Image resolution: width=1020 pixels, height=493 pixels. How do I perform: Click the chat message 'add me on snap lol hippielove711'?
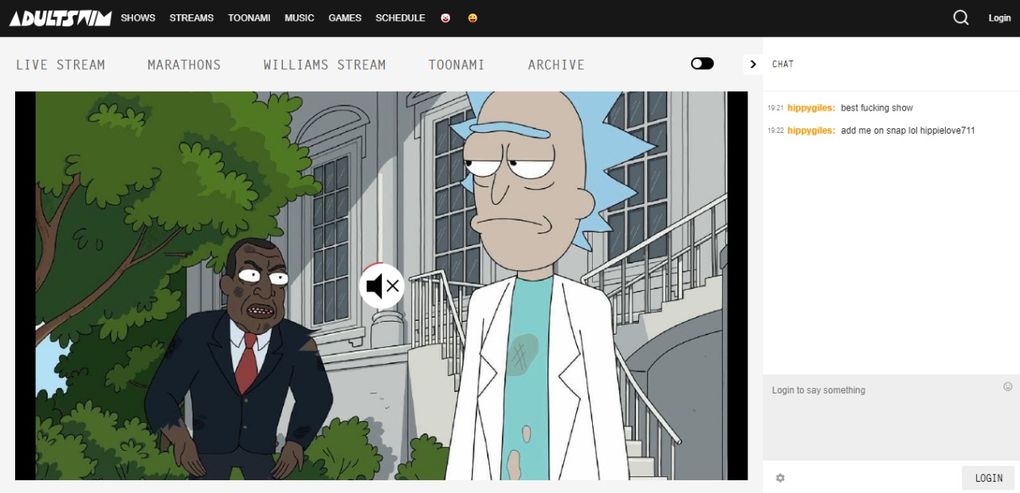click(x=908, y=130)
